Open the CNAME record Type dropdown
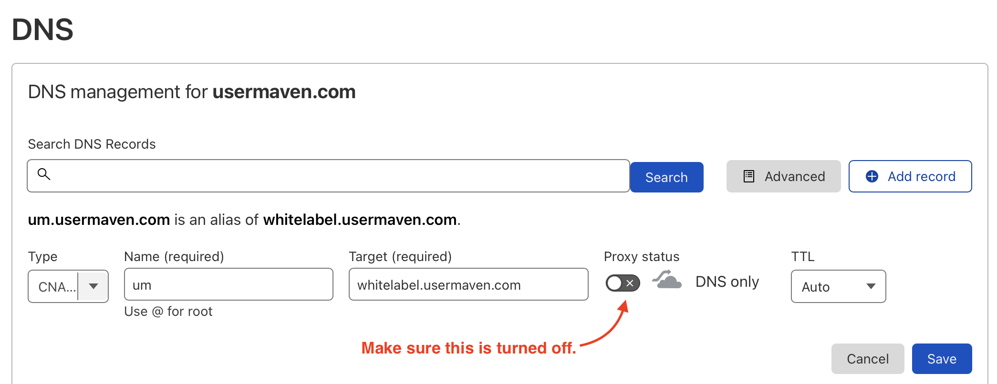 [x=56, y=286]
